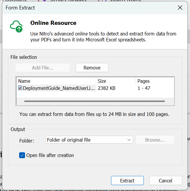
Task: Click the horizontal scrollbar in file list
Action: coord(95,101)
